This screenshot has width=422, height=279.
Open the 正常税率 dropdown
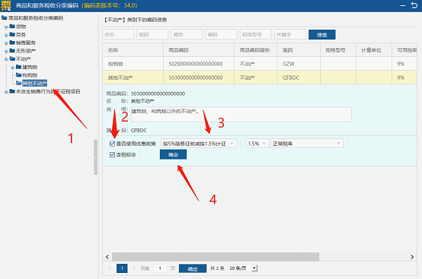307,144
